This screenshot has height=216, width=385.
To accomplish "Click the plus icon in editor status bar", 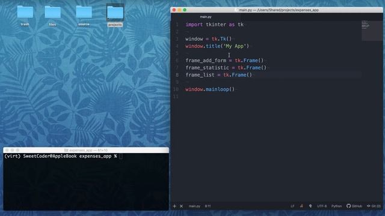I will (x=174, y=206).
